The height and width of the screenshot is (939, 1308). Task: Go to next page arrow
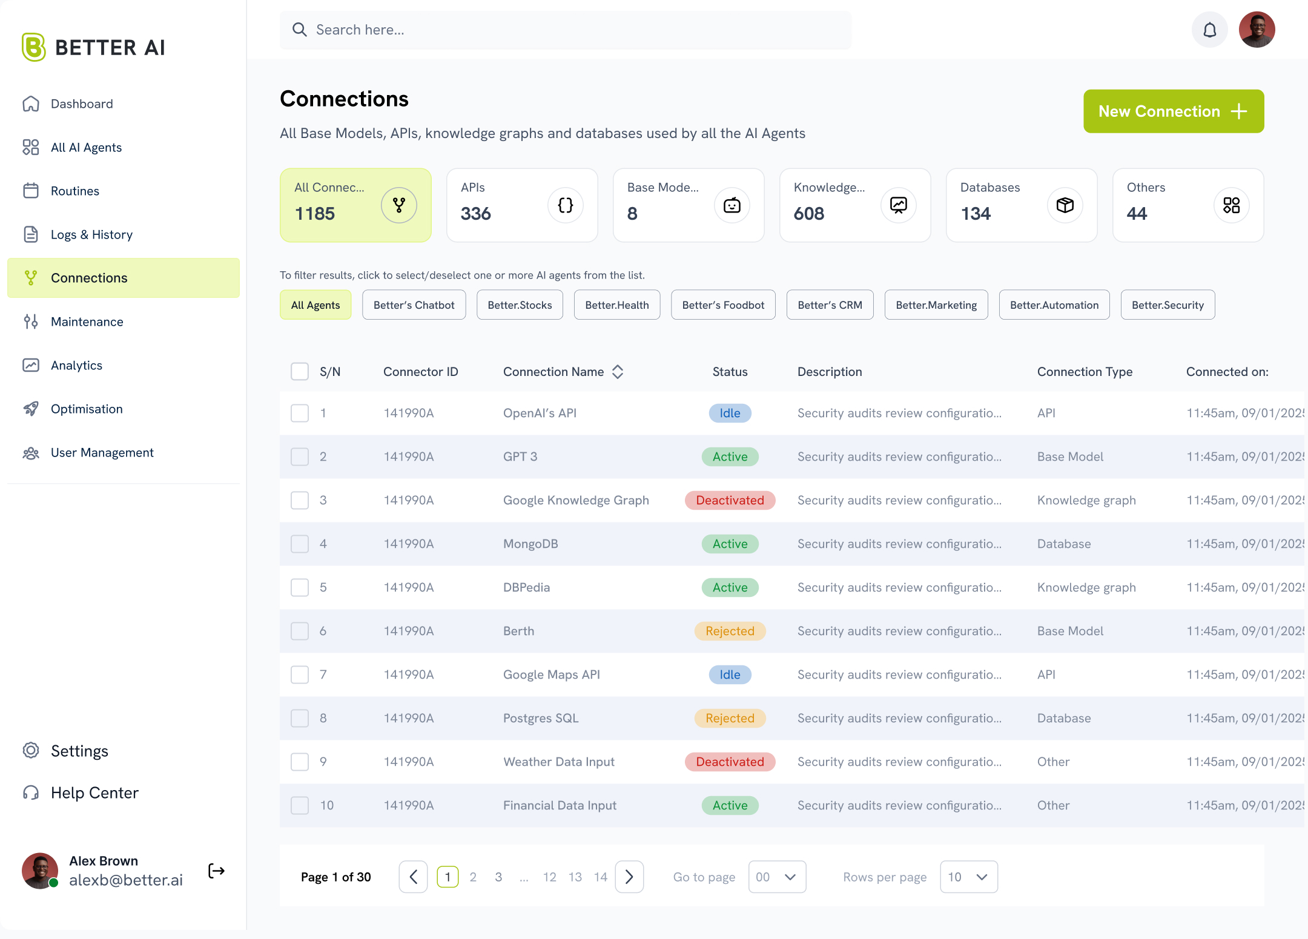point(629,877)
